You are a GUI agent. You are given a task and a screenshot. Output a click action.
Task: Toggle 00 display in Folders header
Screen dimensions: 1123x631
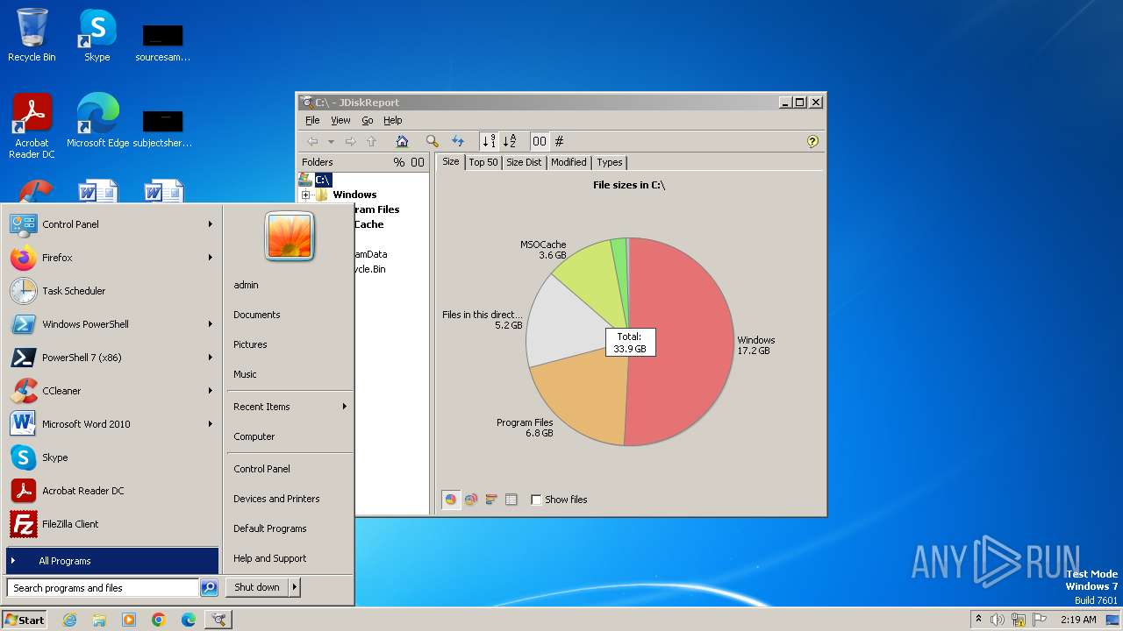pyautogui.click(x=418, y=162)
